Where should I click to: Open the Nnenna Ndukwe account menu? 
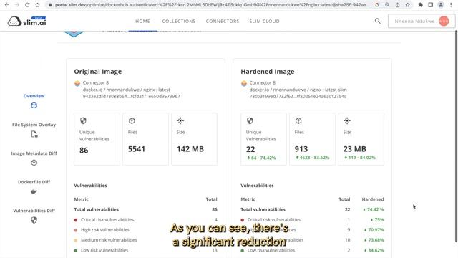tap(422, 21)
